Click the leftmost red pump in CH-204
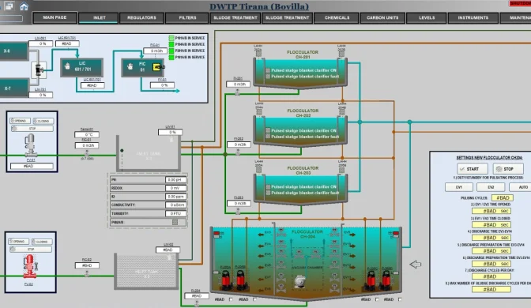The image size is (531, 308). [225, 280]
